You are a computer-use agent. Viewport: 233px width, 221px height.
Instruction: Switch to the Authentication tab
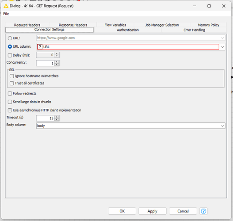click(x=128, y=30)
